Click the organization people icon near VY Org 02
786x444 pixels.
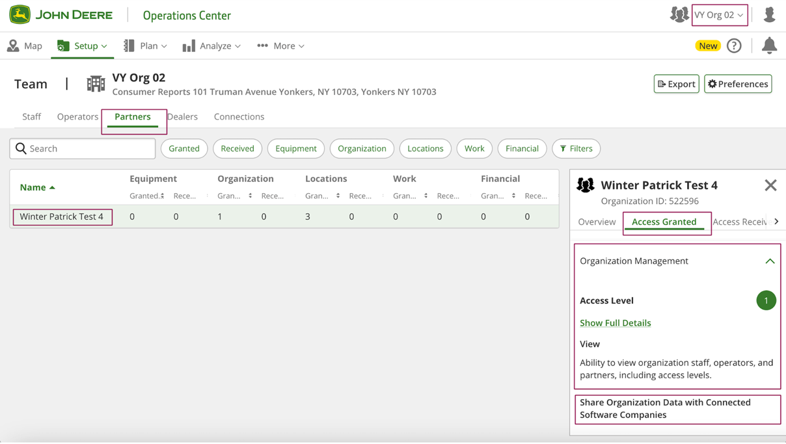(x=679, y=14)
